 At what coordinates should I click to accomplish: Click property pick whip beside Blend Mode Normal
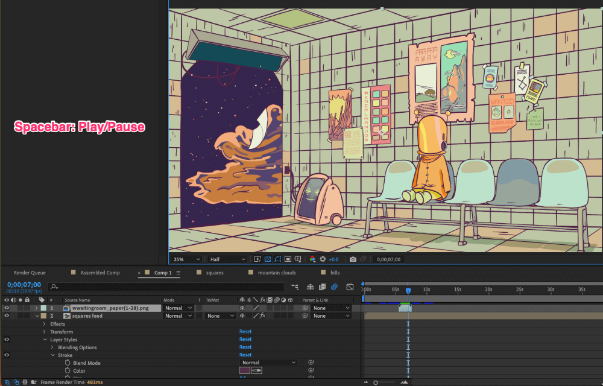311,362
